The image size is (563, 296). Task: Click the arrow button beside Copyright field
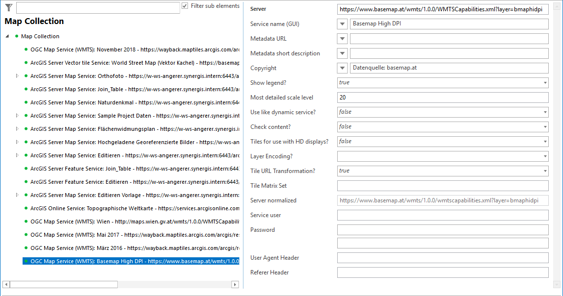click(343, 68)
